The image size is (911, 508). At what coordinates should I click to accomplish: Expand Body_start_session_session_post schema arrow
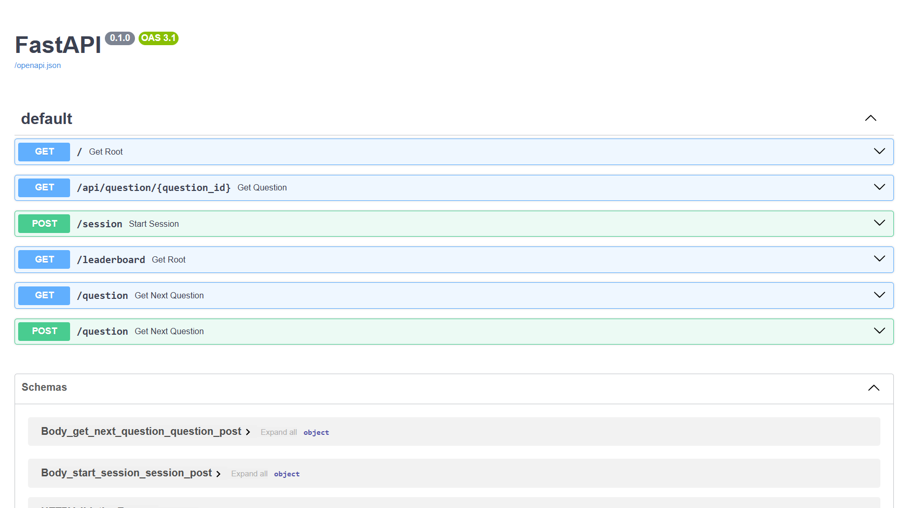[x=218, y=473]
